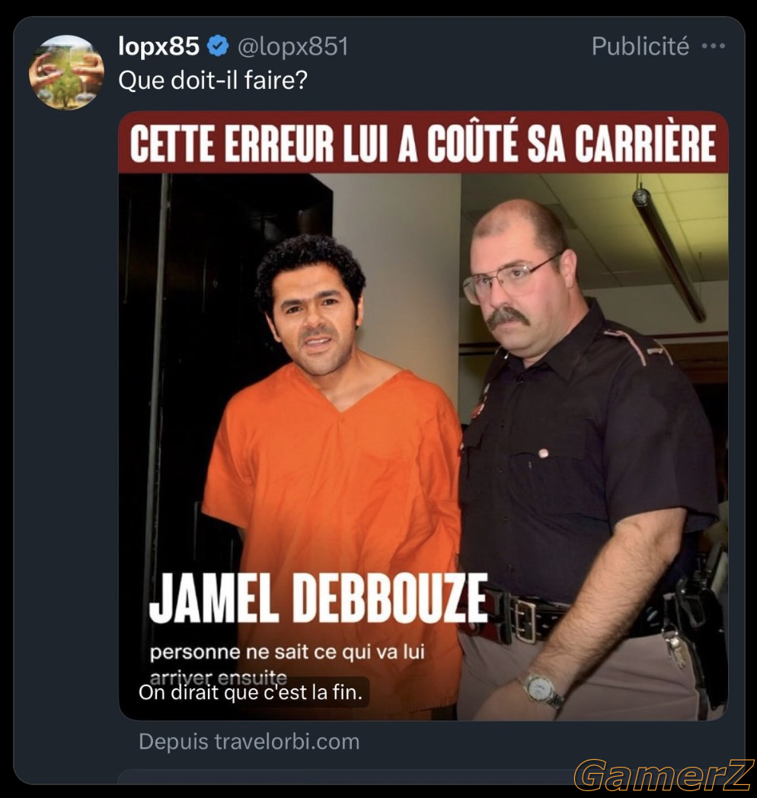Open the @lopx851 handle link
Image resolution: width=757 pixels, height=798 pixels.
292,46
